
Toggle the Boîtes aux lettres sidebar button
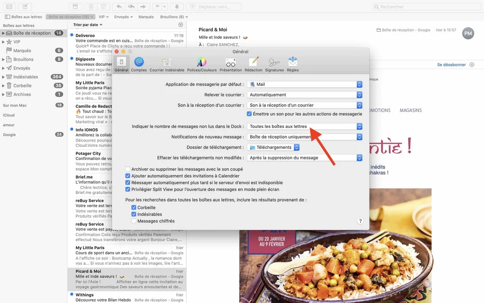[23, 16]
